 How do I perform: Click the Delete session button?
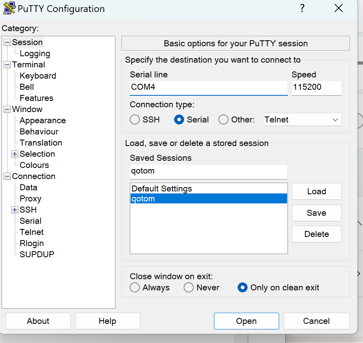pyautogui.click(x=316, y=234)
